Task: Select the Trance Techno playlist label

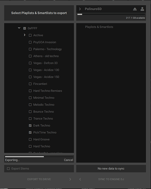Action: (x=43, y=119)
